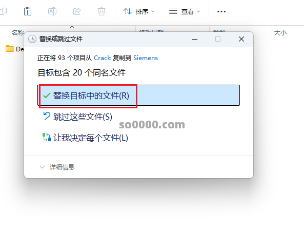Select the yellow folder icon beside De
Image resolution: width=304 pixels, height=249 pixels.
coord(10,49)
